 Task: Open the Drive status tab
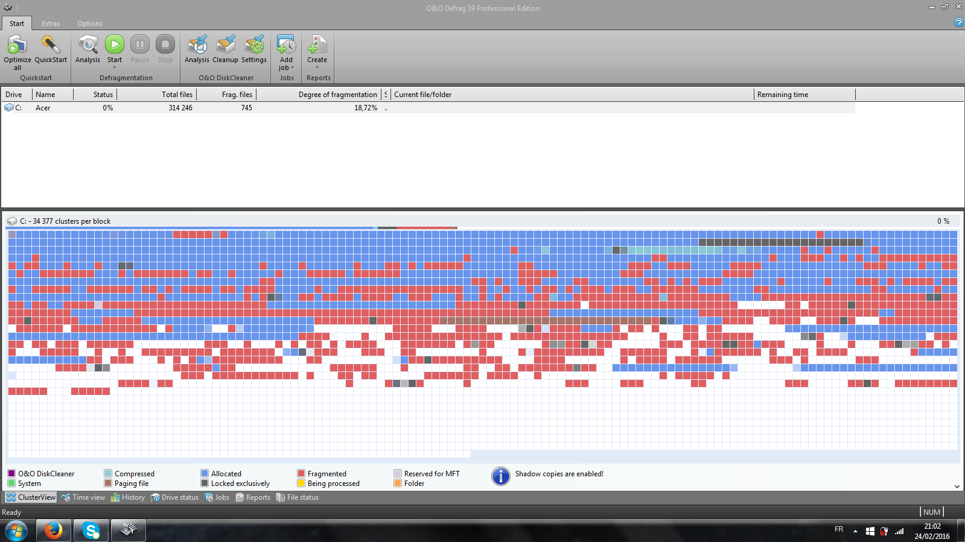point(174,497)
